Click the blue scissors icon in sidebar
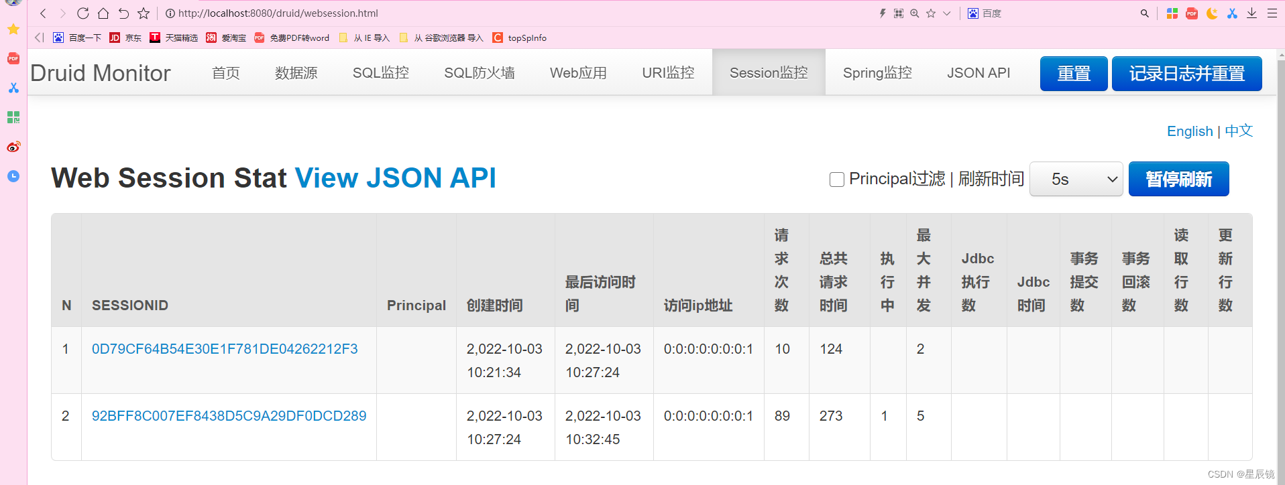 click(x=13, y=88)
